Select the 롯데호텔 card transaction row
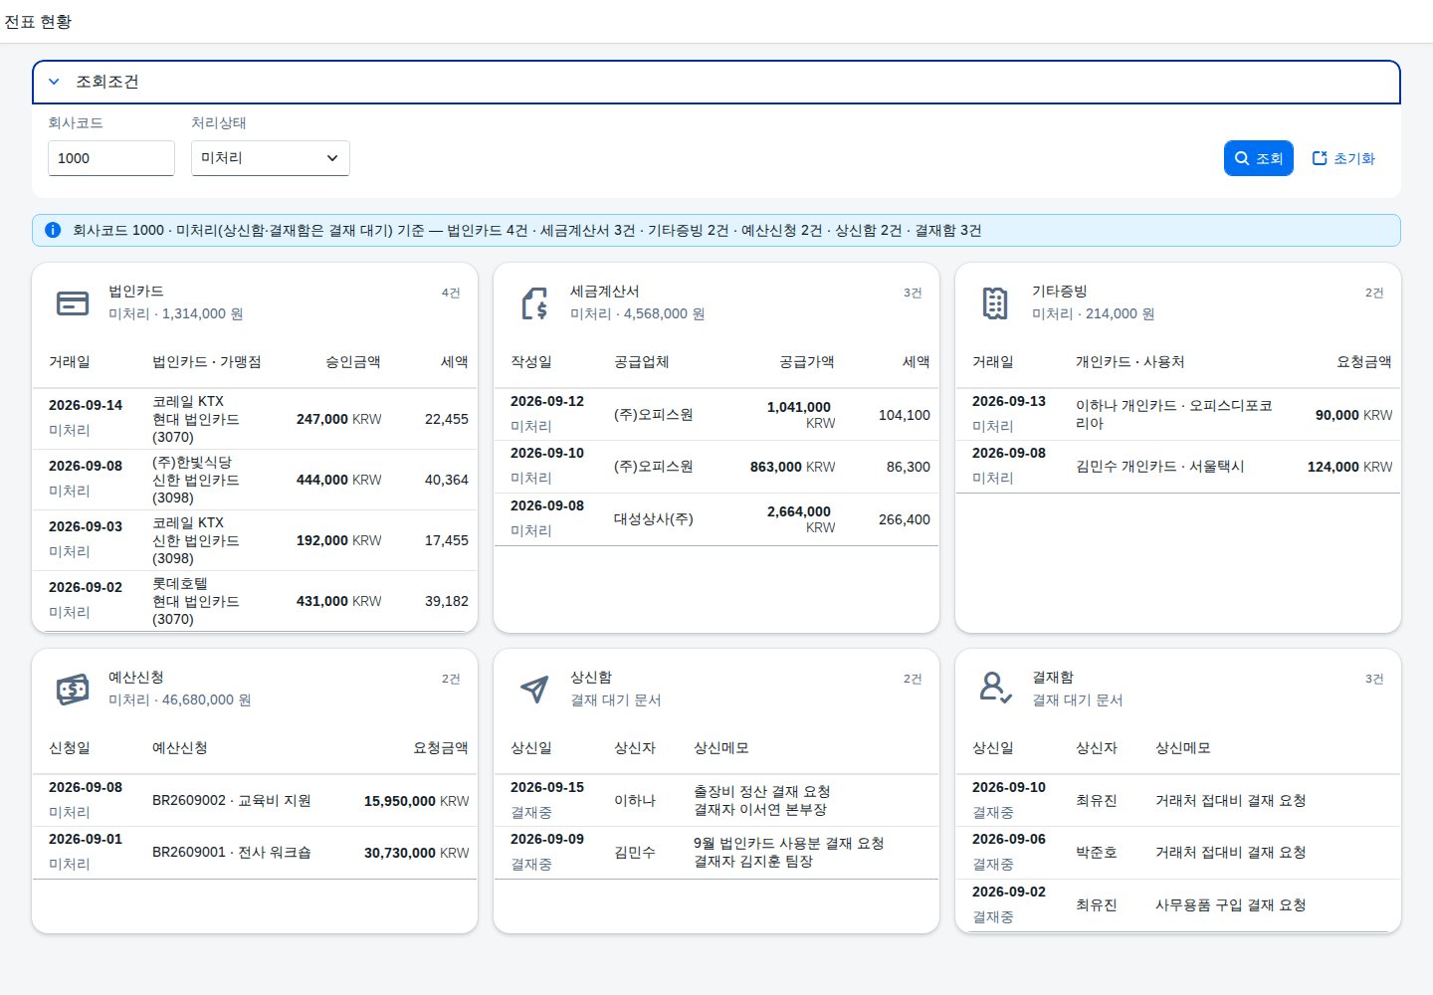Image resolution: width=1433 pixels, height=995 pixels. coord(255,601)
